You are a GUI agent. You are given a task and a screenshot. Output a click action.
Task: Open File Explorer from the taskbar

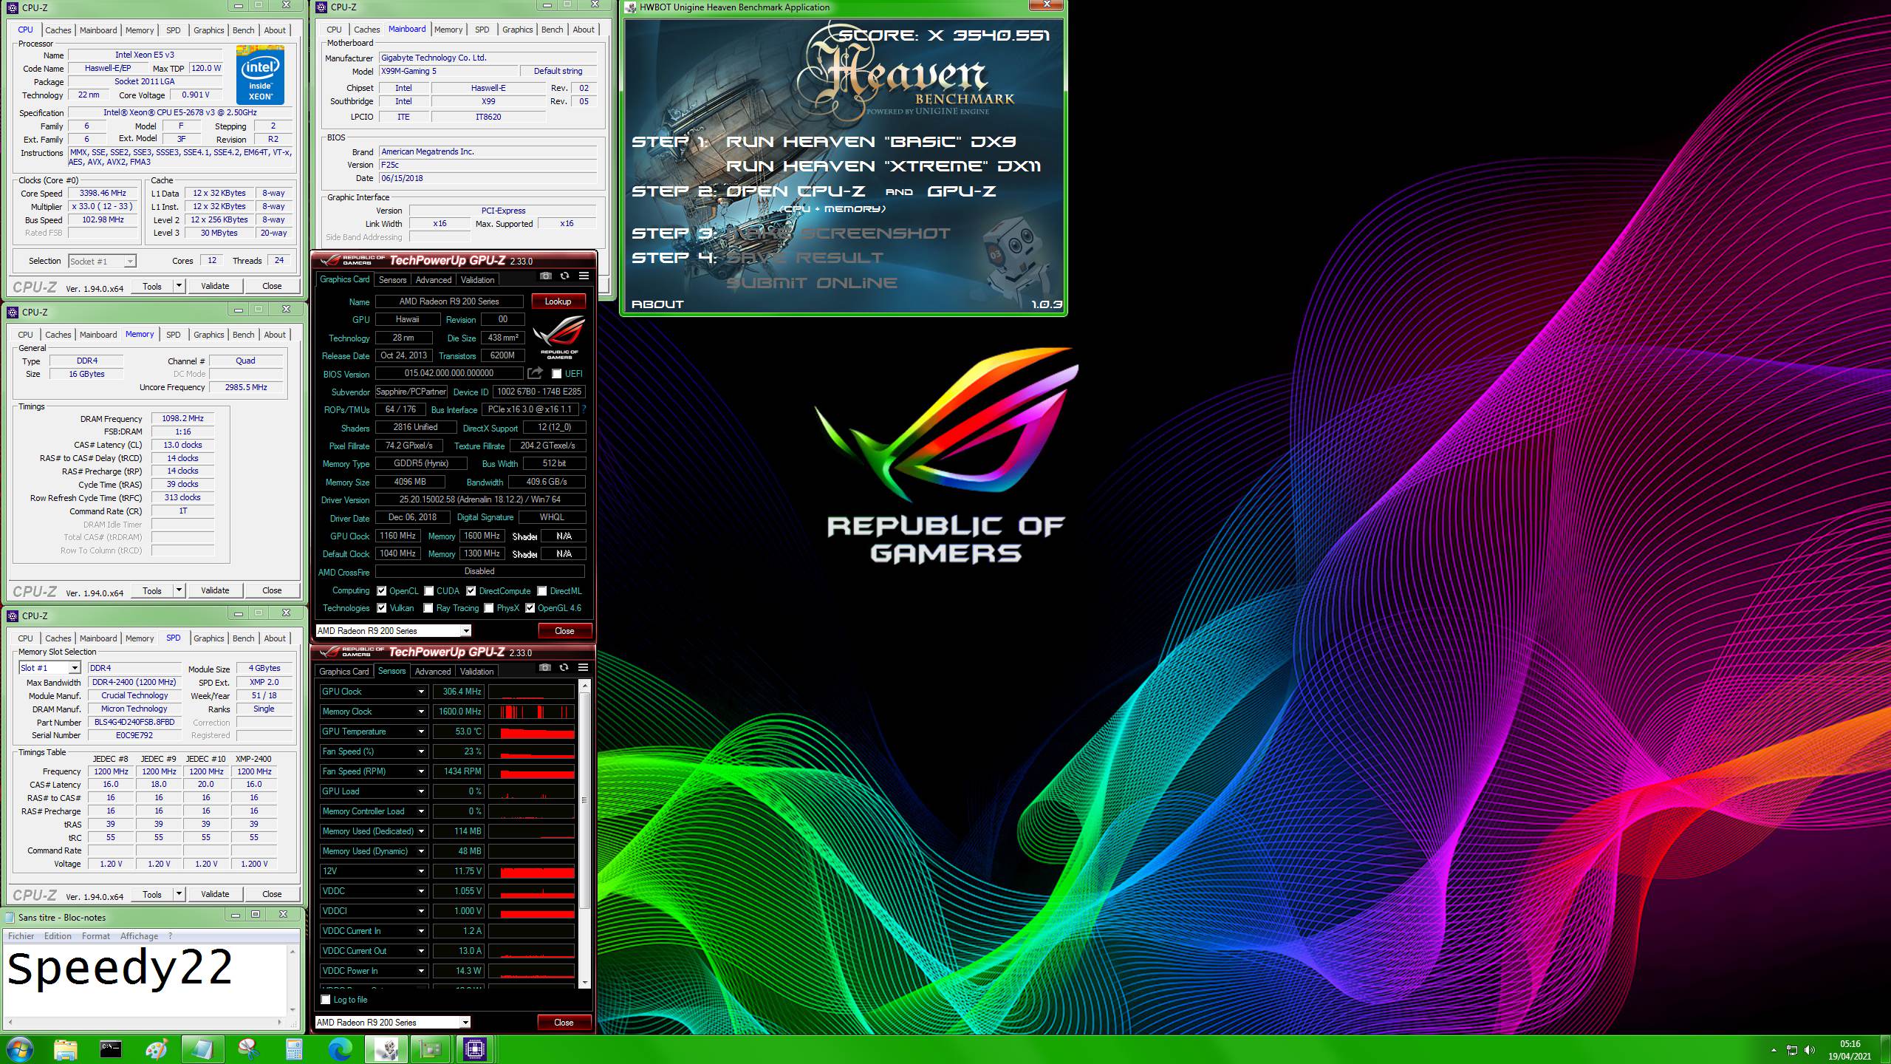click(65, 1049)
